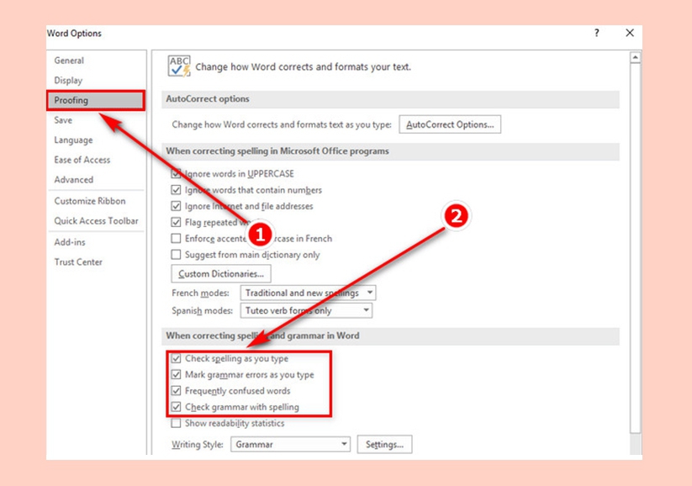Toggle Ignore words in UPPERCASE checkbox

pos(176,173)
